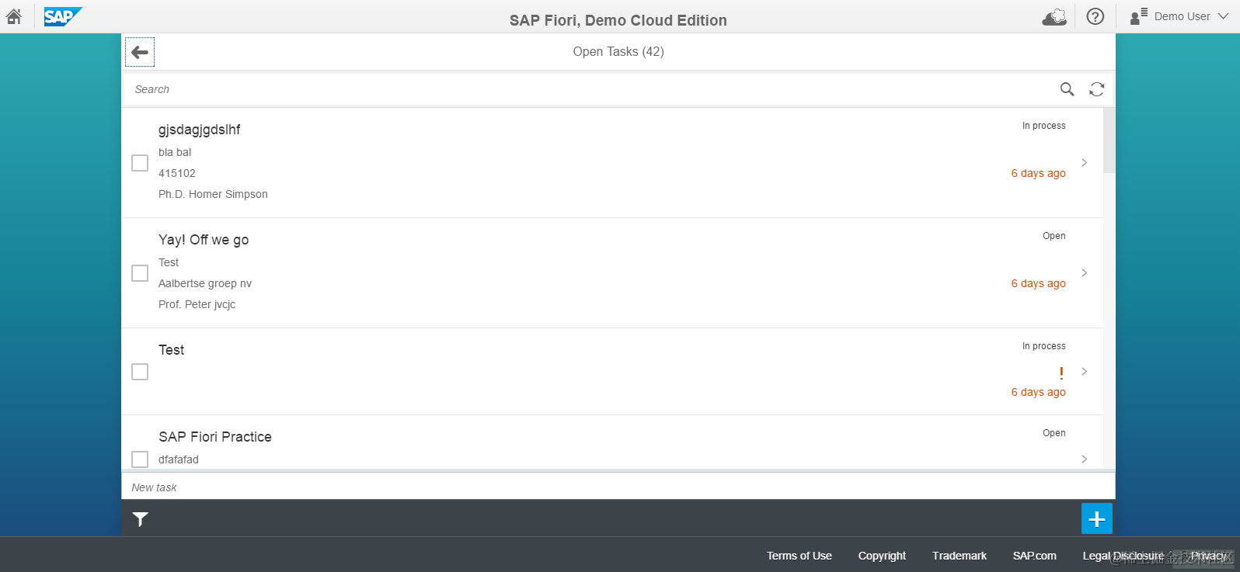1240x572 pixels.
Task: Click 6 days ago on Test task
Action: pyautogui.click(x=1039, y=392)
